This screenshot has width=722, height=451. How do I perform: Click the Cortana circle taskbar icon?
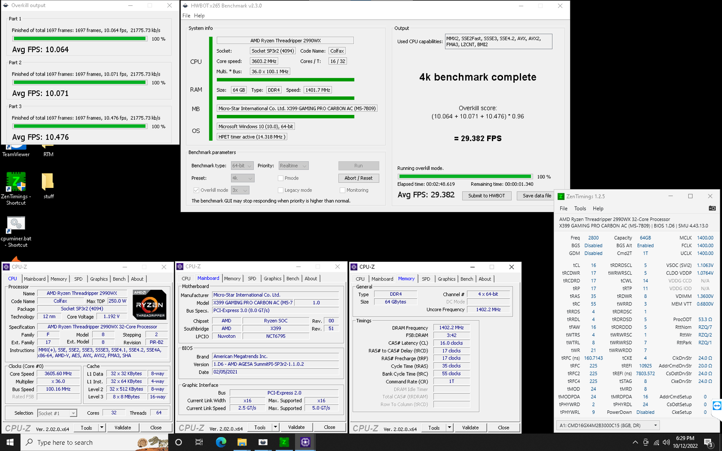(178, 442)
